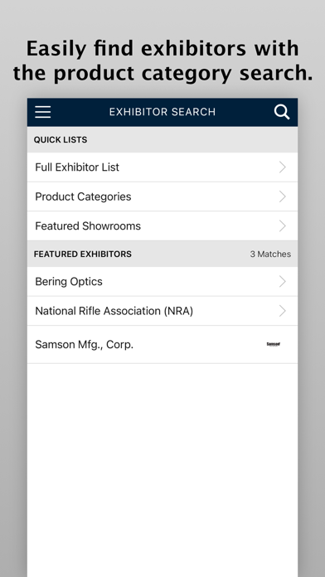
Task: Click the 3 Matches count label
Action: point(270,254)
